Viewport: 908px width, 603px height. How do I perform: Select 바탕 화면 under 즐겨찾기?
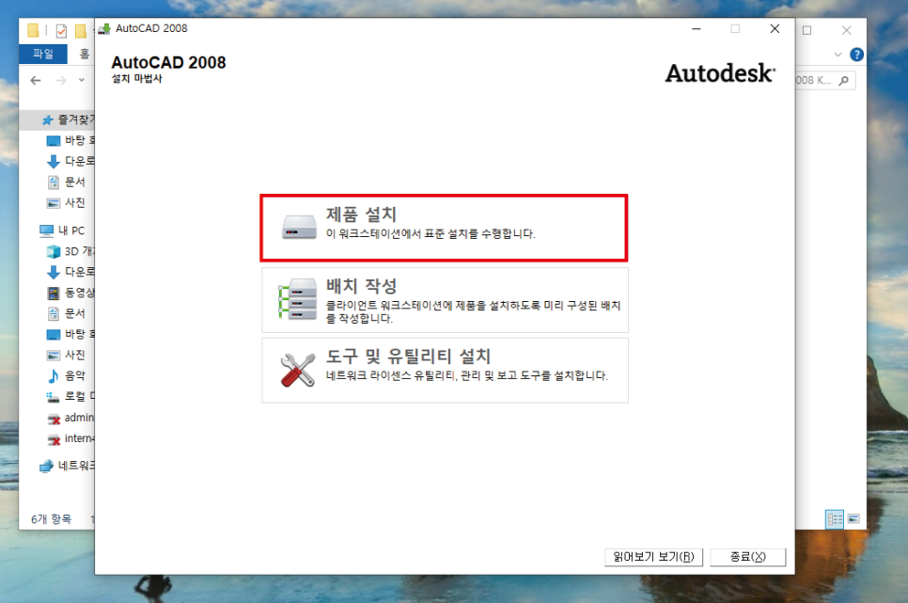click(x=70, y=140)
